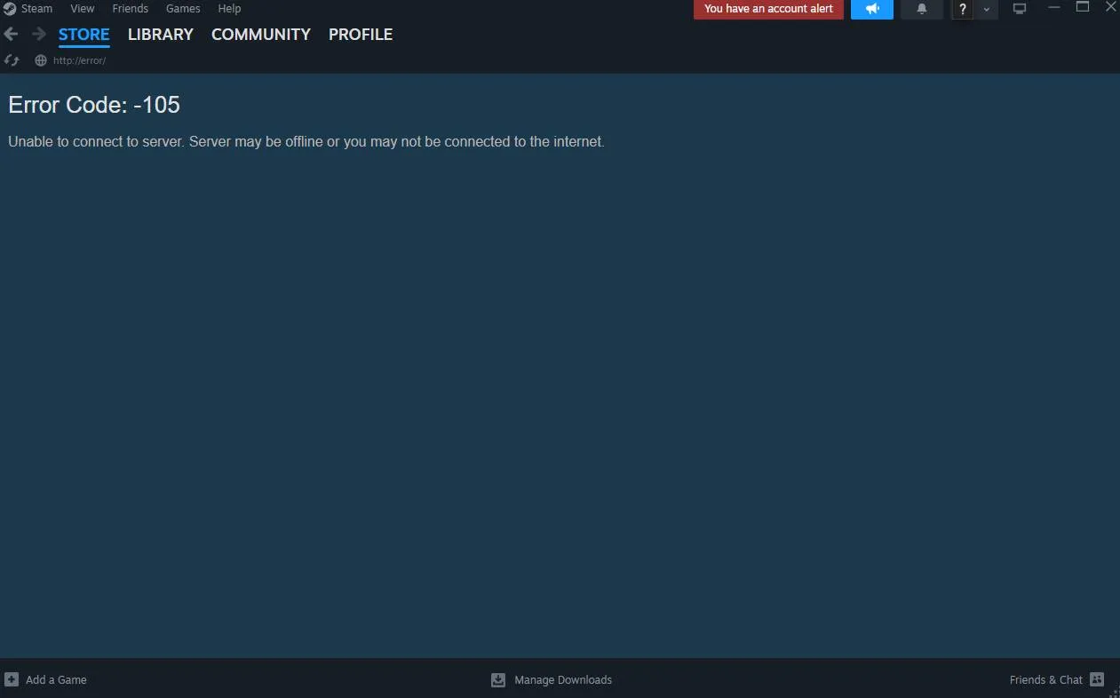Click the Friends & Chat icon
Viewport: 1120px width, 698px height.
pyautogui.click(x=1097, y=679)
